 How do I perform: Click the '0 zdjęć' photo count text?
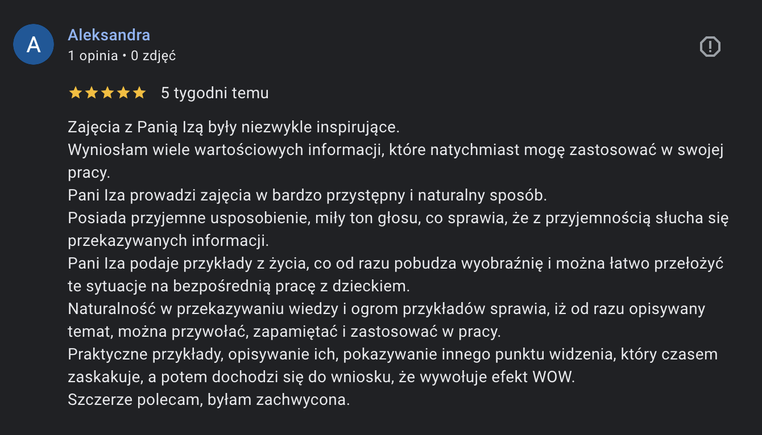point(153,56)
